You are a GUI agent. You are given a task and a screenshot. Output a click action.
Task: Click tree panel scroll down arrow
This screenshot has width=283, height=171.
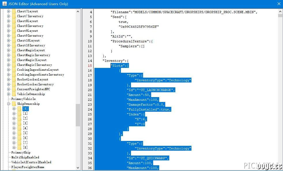coord(78,168)
